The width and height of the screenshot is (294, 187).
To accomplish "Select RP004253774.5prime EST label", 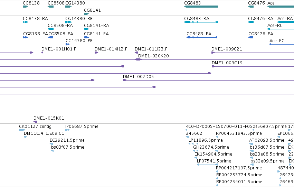I will (239, 175).
